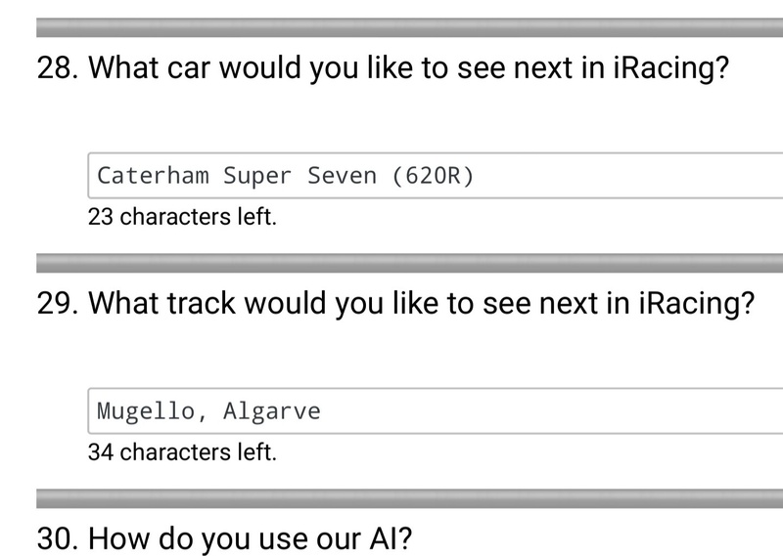The height and width of the screenshot is (556, 783).
Task: Click the "23 characters left." counter text
Action: (x=182, y=217)
